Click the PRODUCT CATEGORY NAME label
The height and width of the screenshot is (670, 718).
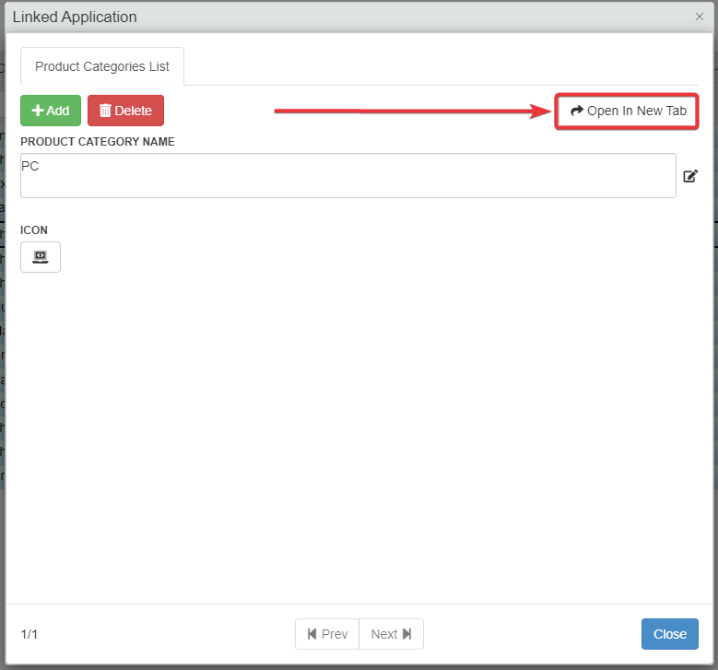(98, 142)
